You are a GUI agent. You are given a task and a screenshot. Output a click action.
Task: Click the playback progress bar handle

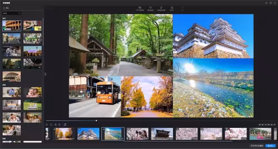pyautogui.click(x=96, y=120)
